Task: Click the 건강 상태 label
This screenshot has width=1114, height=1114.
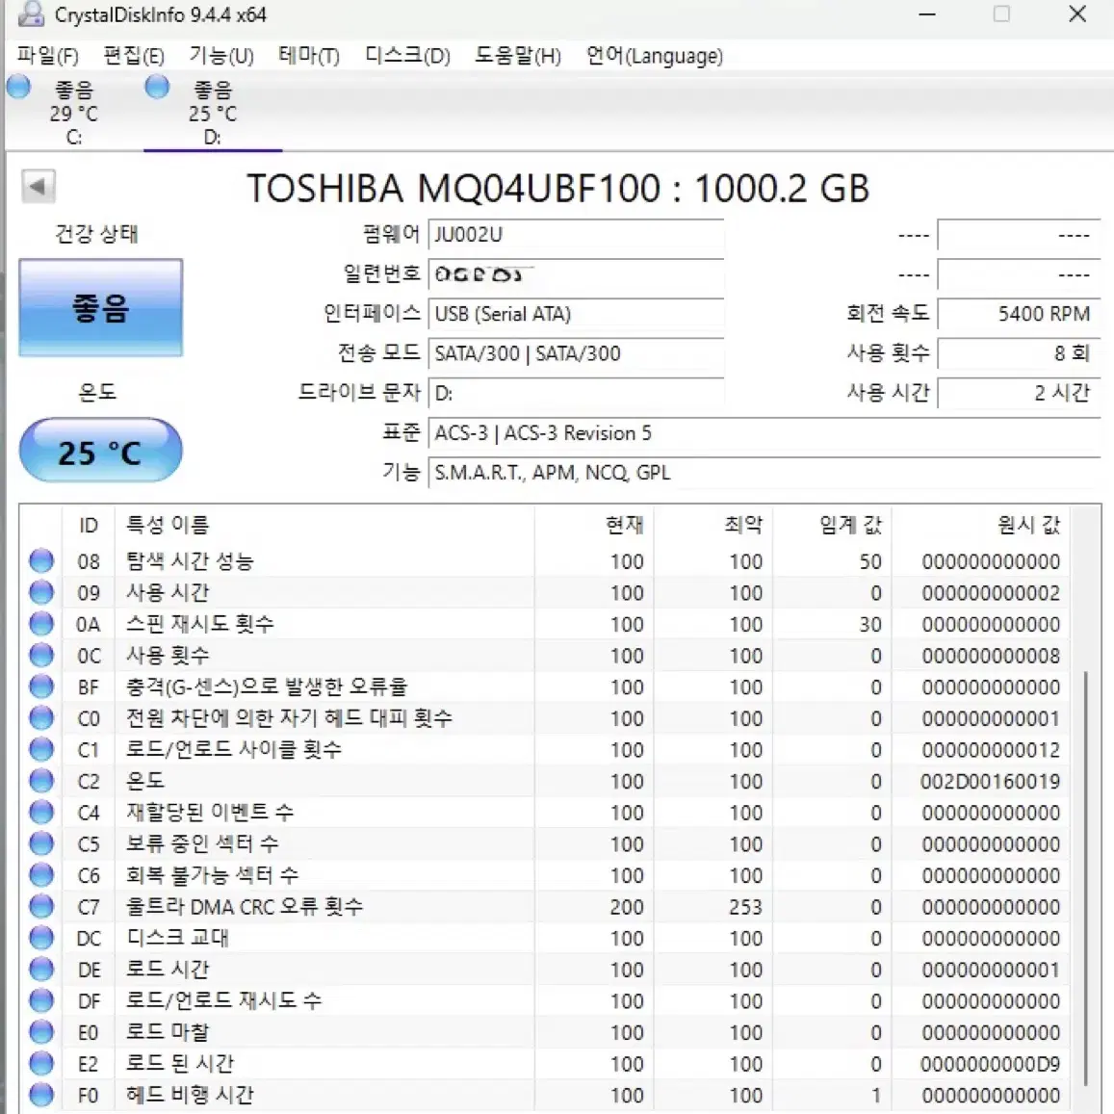Action: point(96,234)
